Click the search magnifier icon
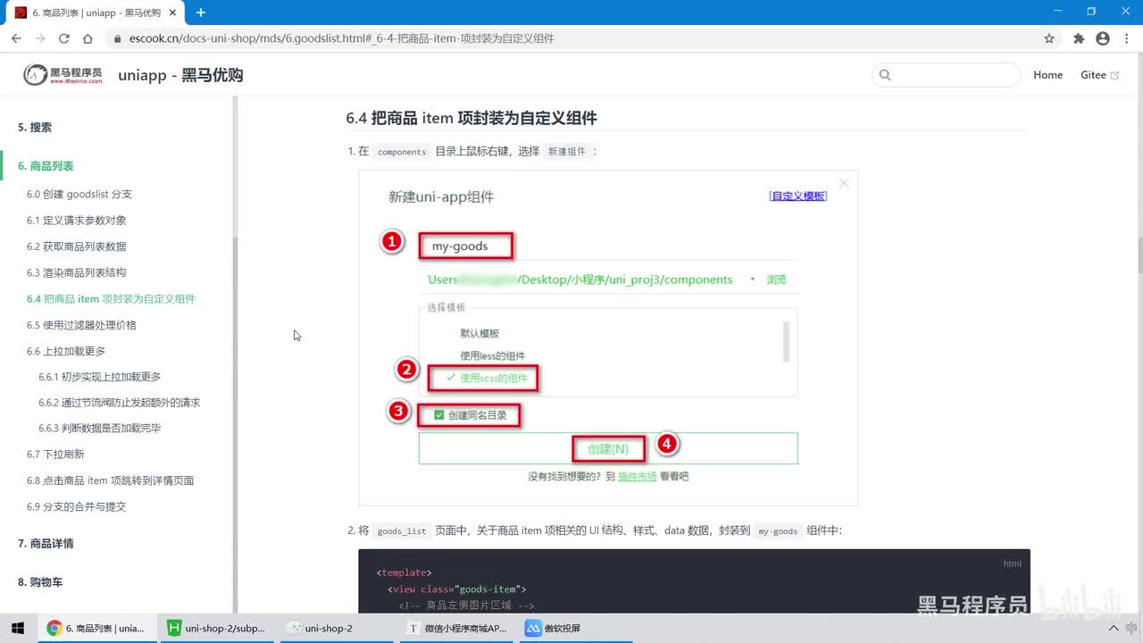This screenshot has height=643, width=1143. point(885,75)
